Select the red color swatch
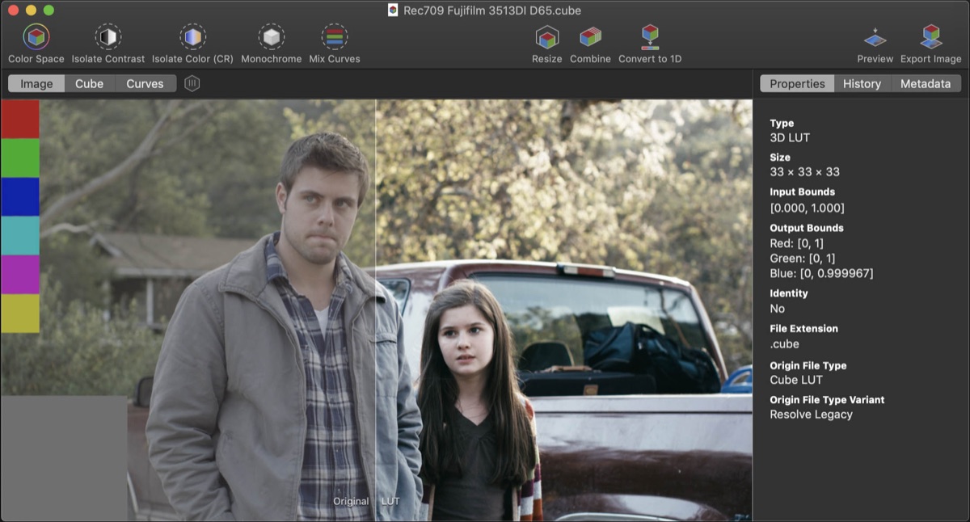Image resolution: width=970 pixels, height=522 pixels. [x=20, y=119]
